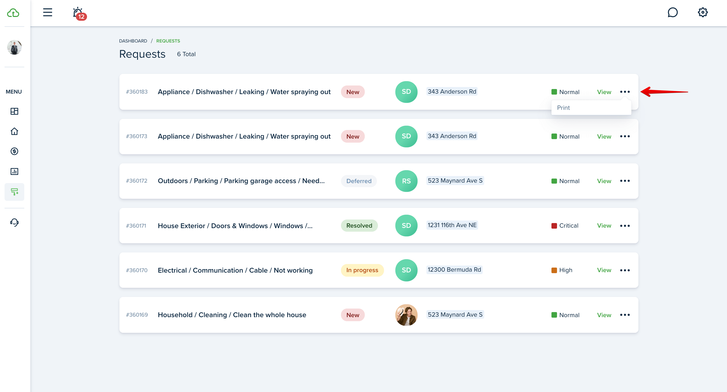The image size is (727, 392).
Task: Click 343 Anderson Rd on #360183
Action: tap(452, 92)
